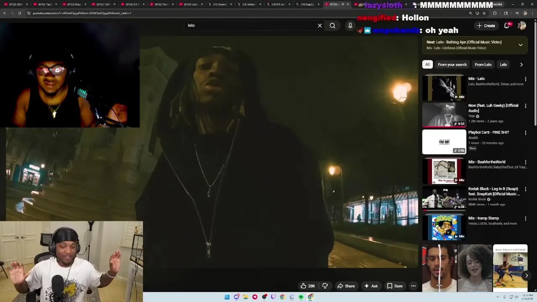This screenshot has height=302, width=537.
Task: Click the network icon in system tray
Action: [511, 297]
